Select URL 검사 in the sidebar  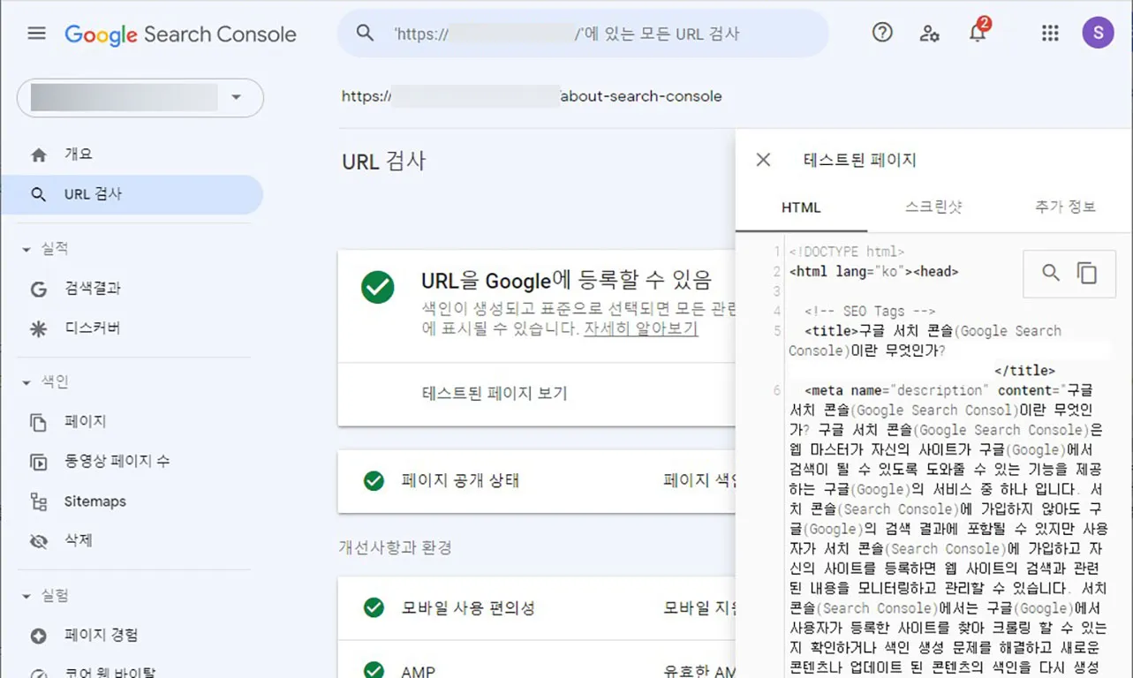(132, 194)
